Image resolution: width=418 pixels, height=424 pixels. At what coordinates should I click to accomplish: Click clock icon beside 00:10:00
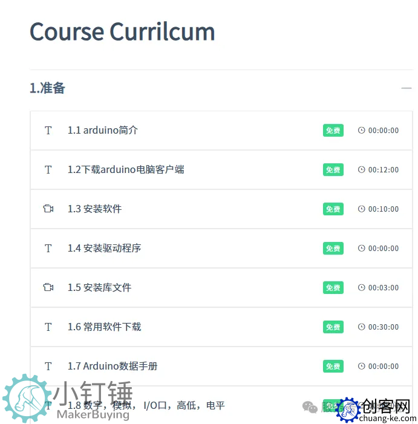[362, 209]
